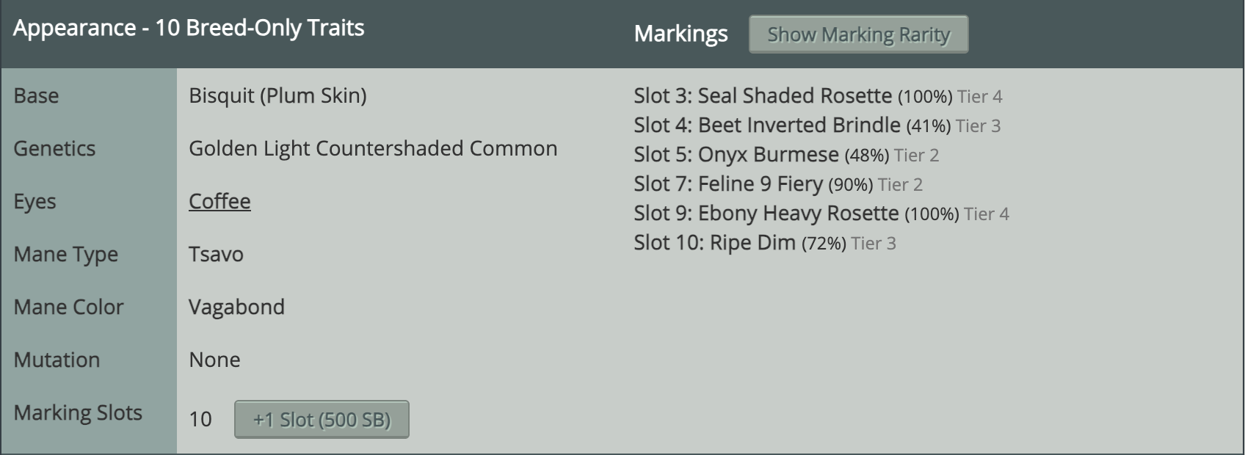Click the Tsavo mane type value
1245x455 pixels.
(216, 254)
